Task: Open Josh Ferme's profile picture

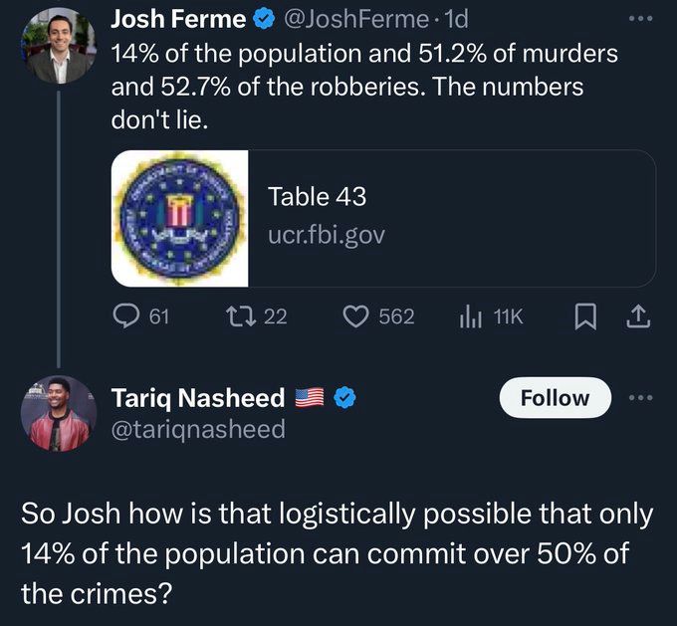Action: pos(56,47)
